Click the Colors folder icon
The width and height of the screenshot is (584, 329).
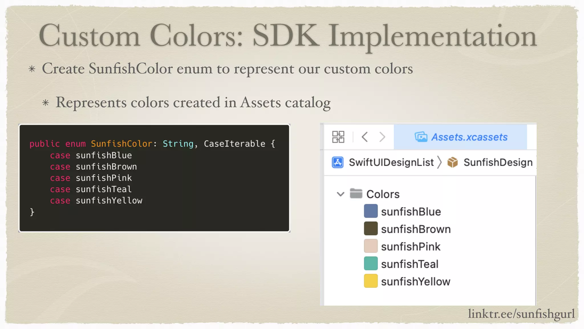(x=356, y=193)
